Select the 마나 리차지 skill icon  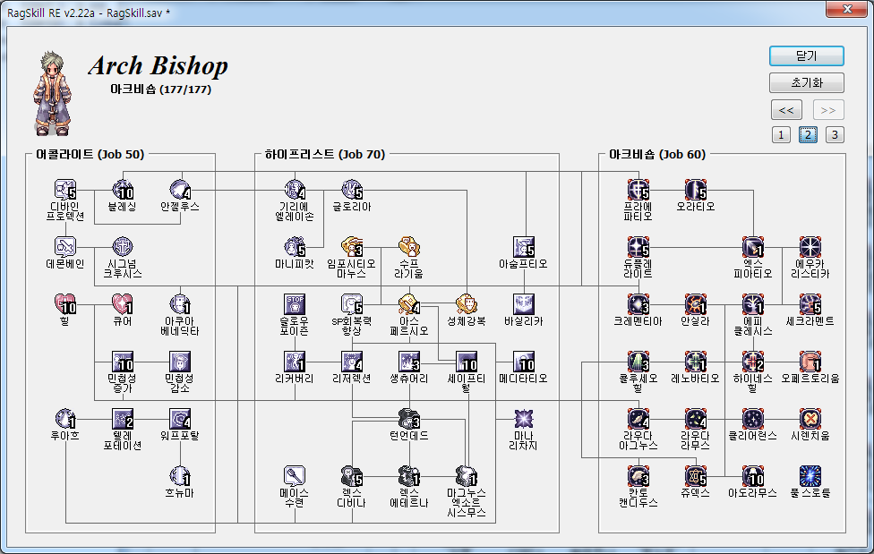click(x=524, y=419)
